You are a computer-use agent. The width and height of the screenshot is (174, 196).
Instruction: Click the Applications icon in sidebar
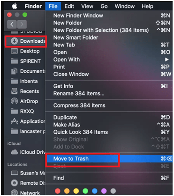(14, 121)
